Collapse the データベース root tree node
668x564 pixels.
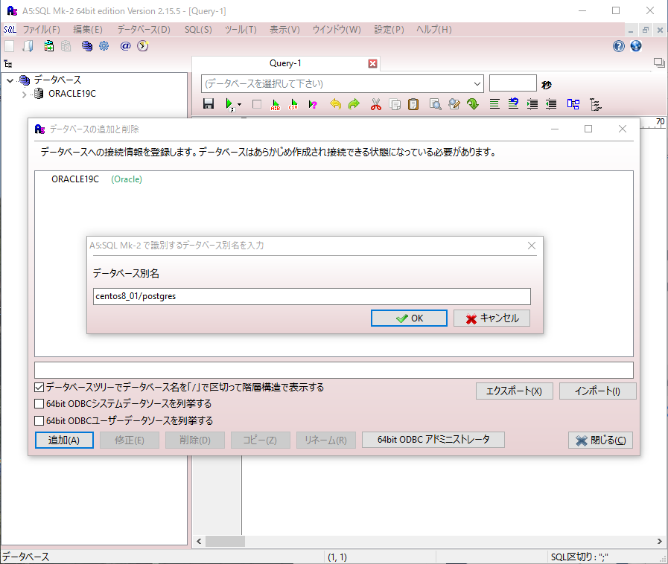[10, 80]
